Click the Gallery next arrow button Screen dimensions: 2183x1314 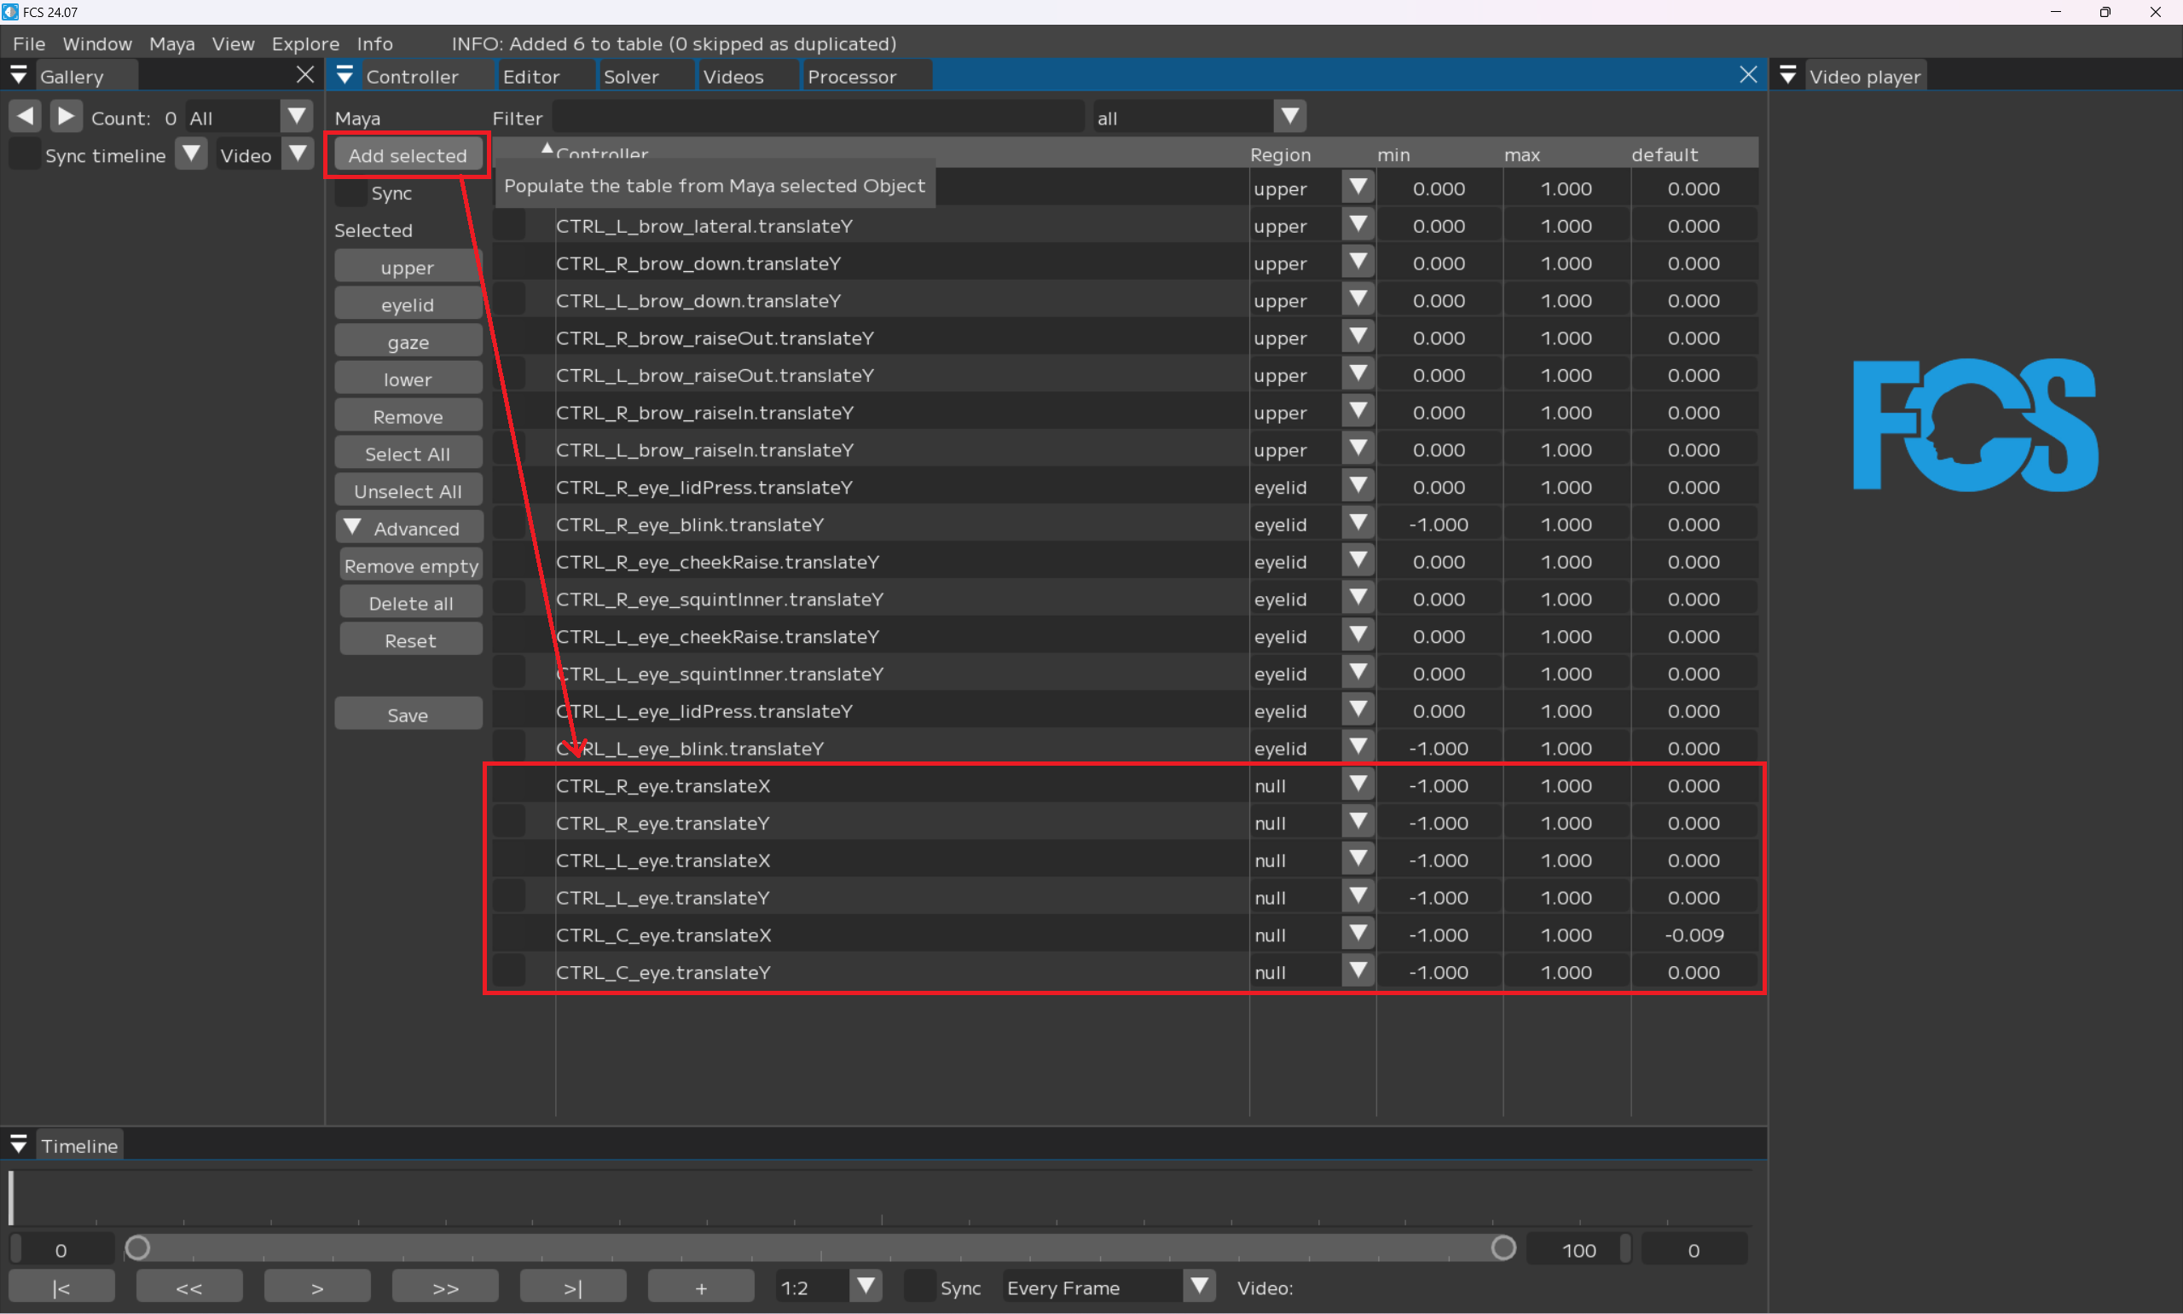(66, 116)
